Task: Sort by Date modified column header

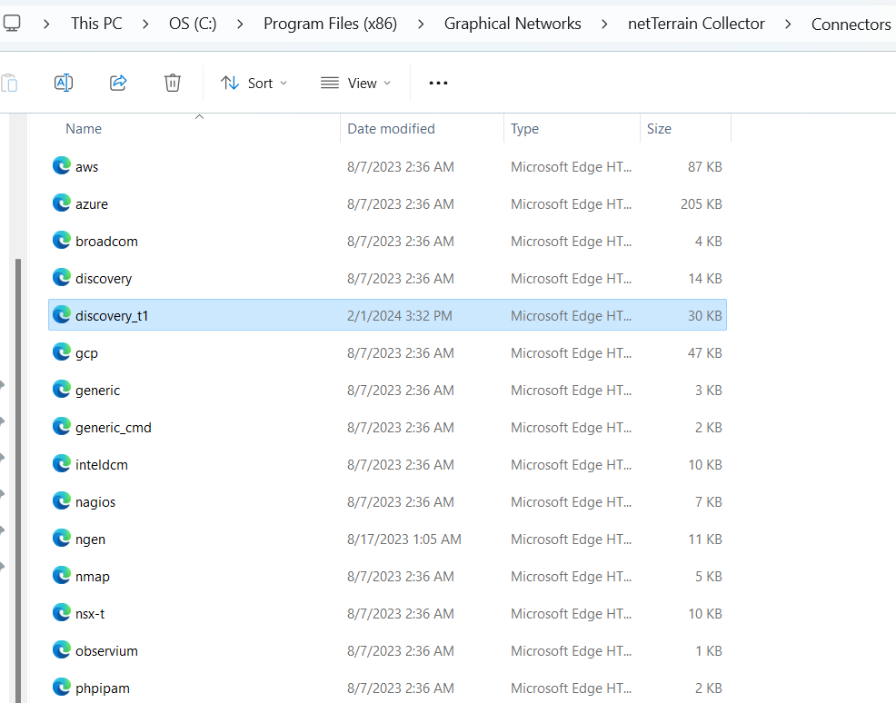Action: 391,129
